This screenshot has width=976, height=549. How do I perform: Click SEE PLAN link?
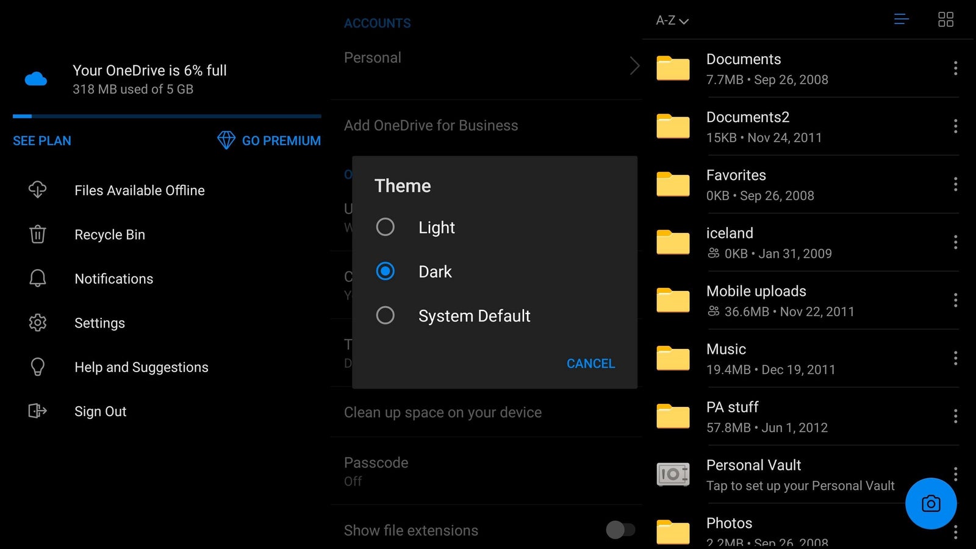(42, 141)
